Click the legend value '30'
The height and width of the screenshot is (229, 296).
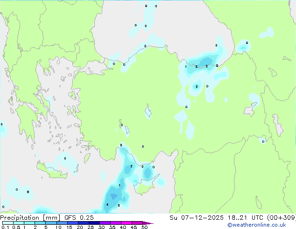click(101, 227)
